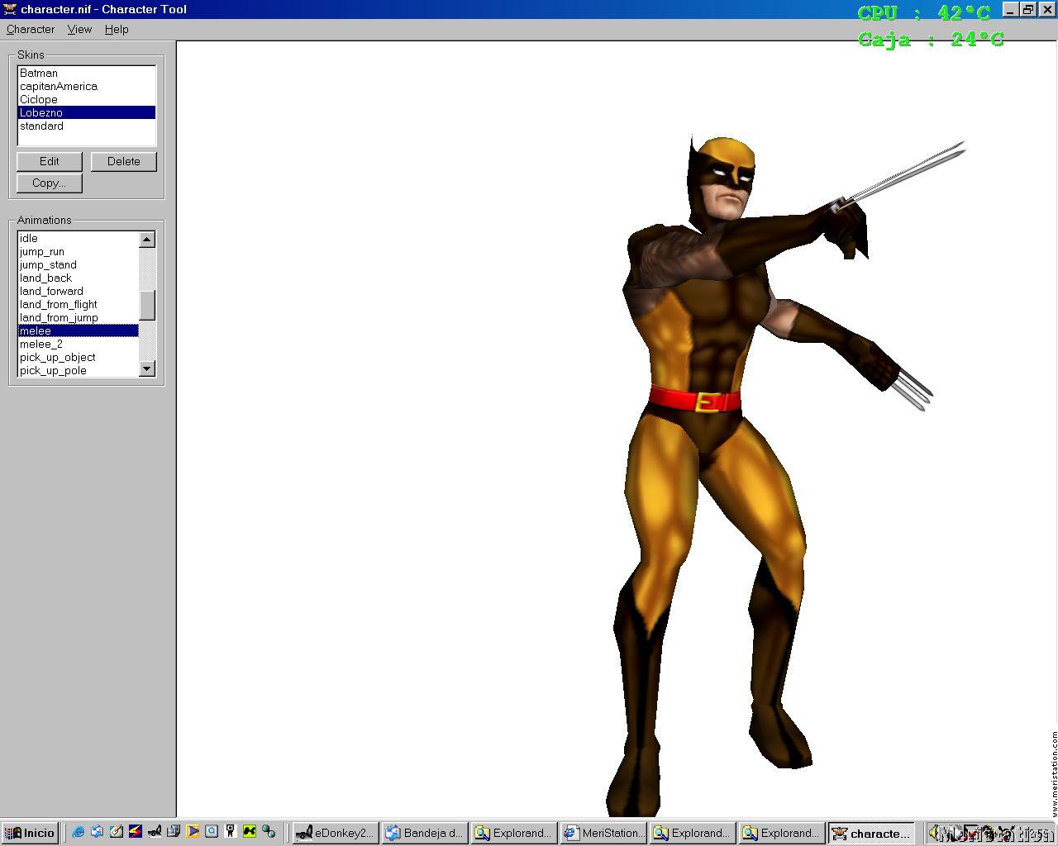Click the Edit skin button
The image size is (1058, 846).
pos(50,161)
